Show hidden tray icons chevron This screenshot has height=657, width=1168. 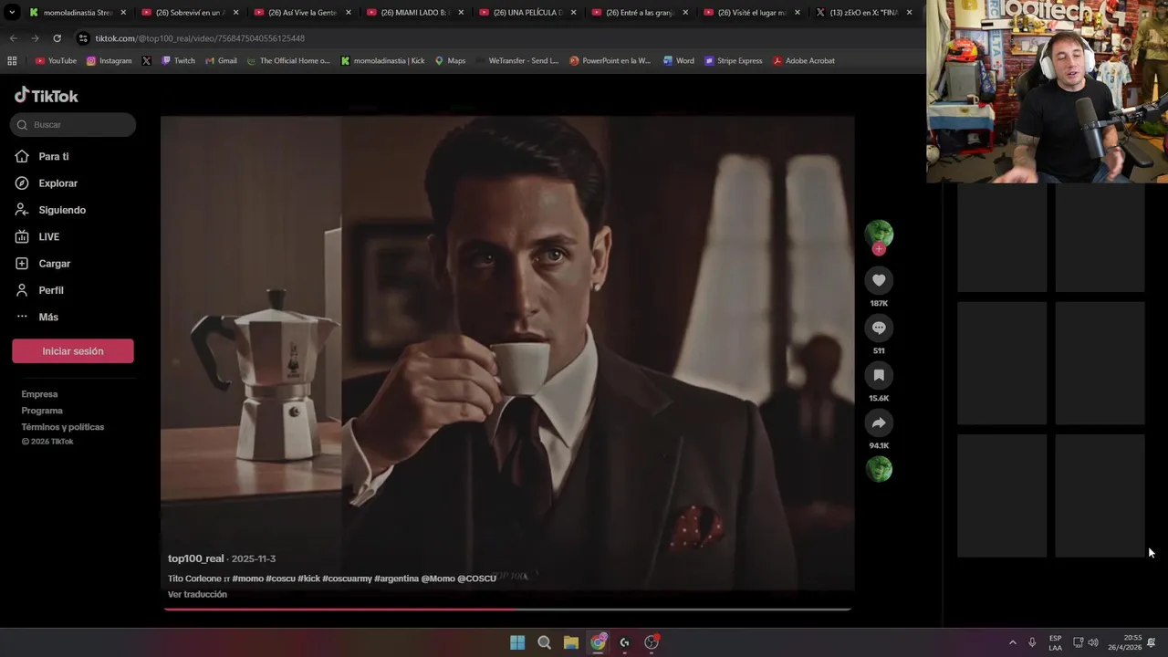click(1012, 642)
